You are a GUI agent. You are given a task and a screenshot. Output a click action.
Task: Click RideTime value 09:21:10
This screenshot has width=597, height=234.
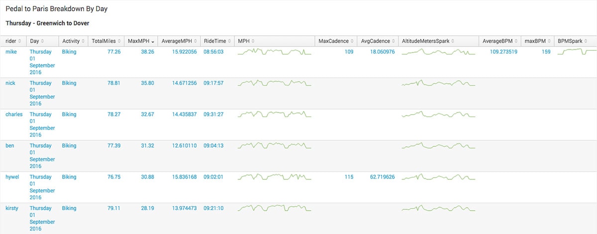[213, 208]
